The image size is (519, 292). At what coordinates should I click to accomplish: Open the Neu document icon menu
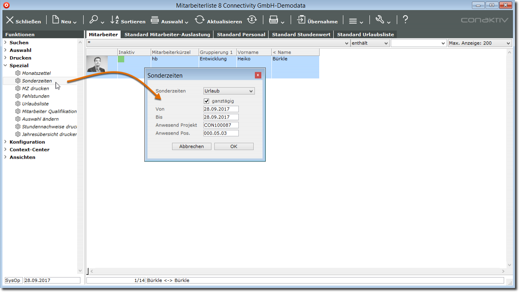tap(55, 20)
